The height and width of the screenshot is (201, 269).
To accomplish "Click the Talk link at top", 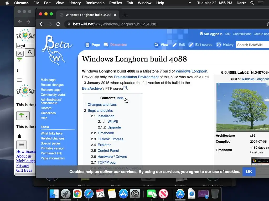I will [x=227, y=34].
